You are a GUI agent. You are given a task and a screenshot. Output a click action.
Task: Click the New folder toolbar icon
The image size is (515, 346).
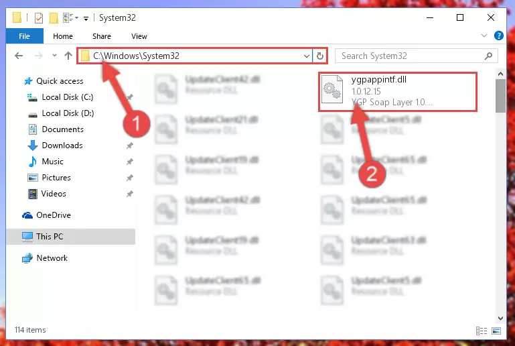tap(54, 17)
